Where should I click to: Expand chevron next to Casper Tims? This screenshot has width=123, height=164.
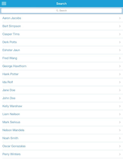coord(120,34)
